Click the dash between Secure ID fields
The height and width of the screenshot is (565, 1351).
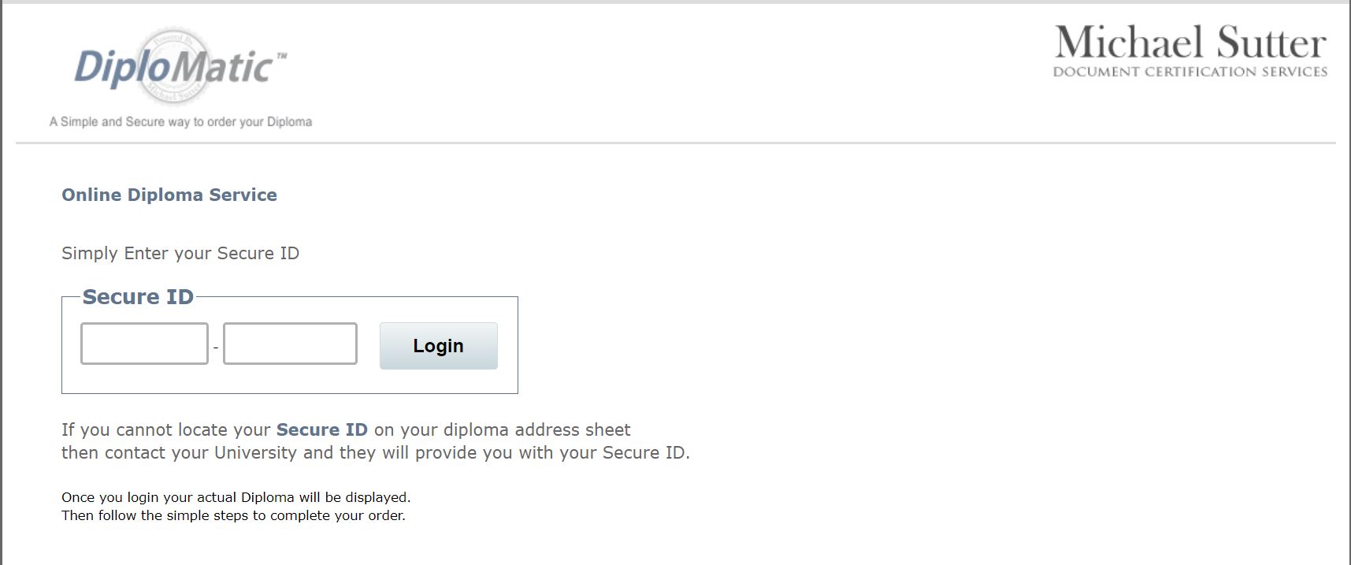point(216,347)
